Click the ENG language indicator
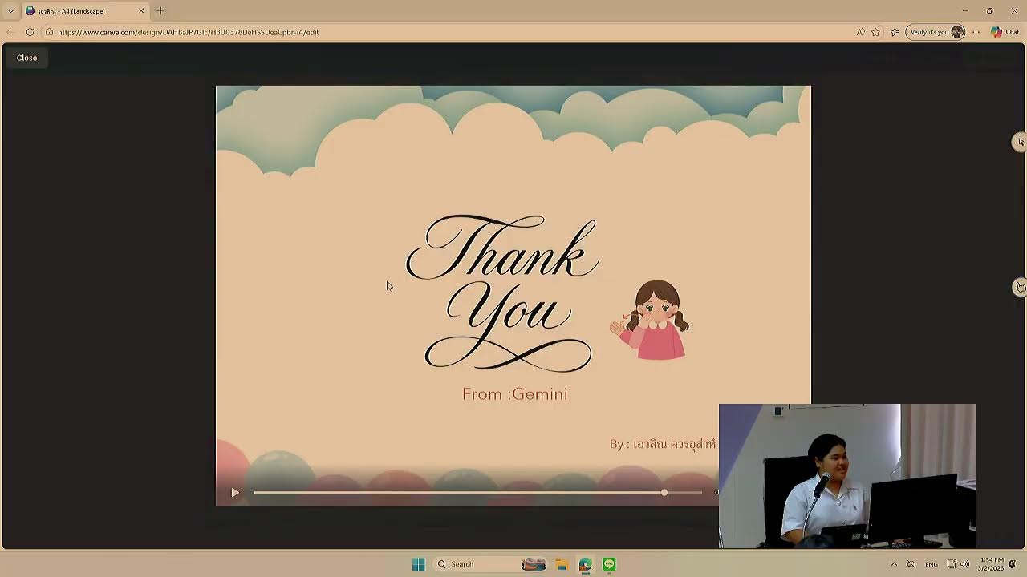Screen dimensions: 1027x577 [932, 564]
